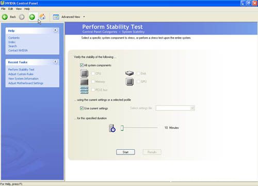Go up one level with green up arrow
The width and height of the screenshot is (258, 186).
32,17
